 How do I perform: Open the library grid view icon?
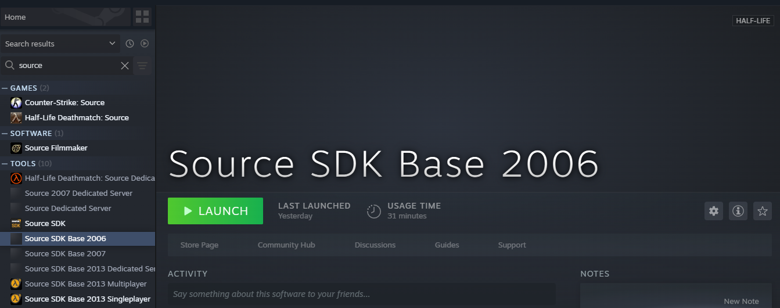pyautogui.click(x=142, y=17)
